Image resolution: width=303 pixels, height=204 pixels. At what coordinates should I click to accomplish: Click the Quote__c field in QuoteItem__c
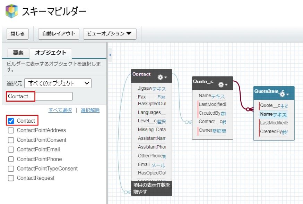pyautogui.click(x=274, y=106)
